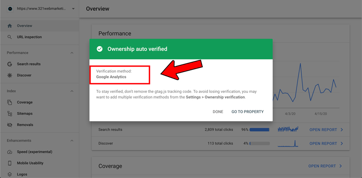Open URL inspection in the sidebar

(x=39, y=37)
